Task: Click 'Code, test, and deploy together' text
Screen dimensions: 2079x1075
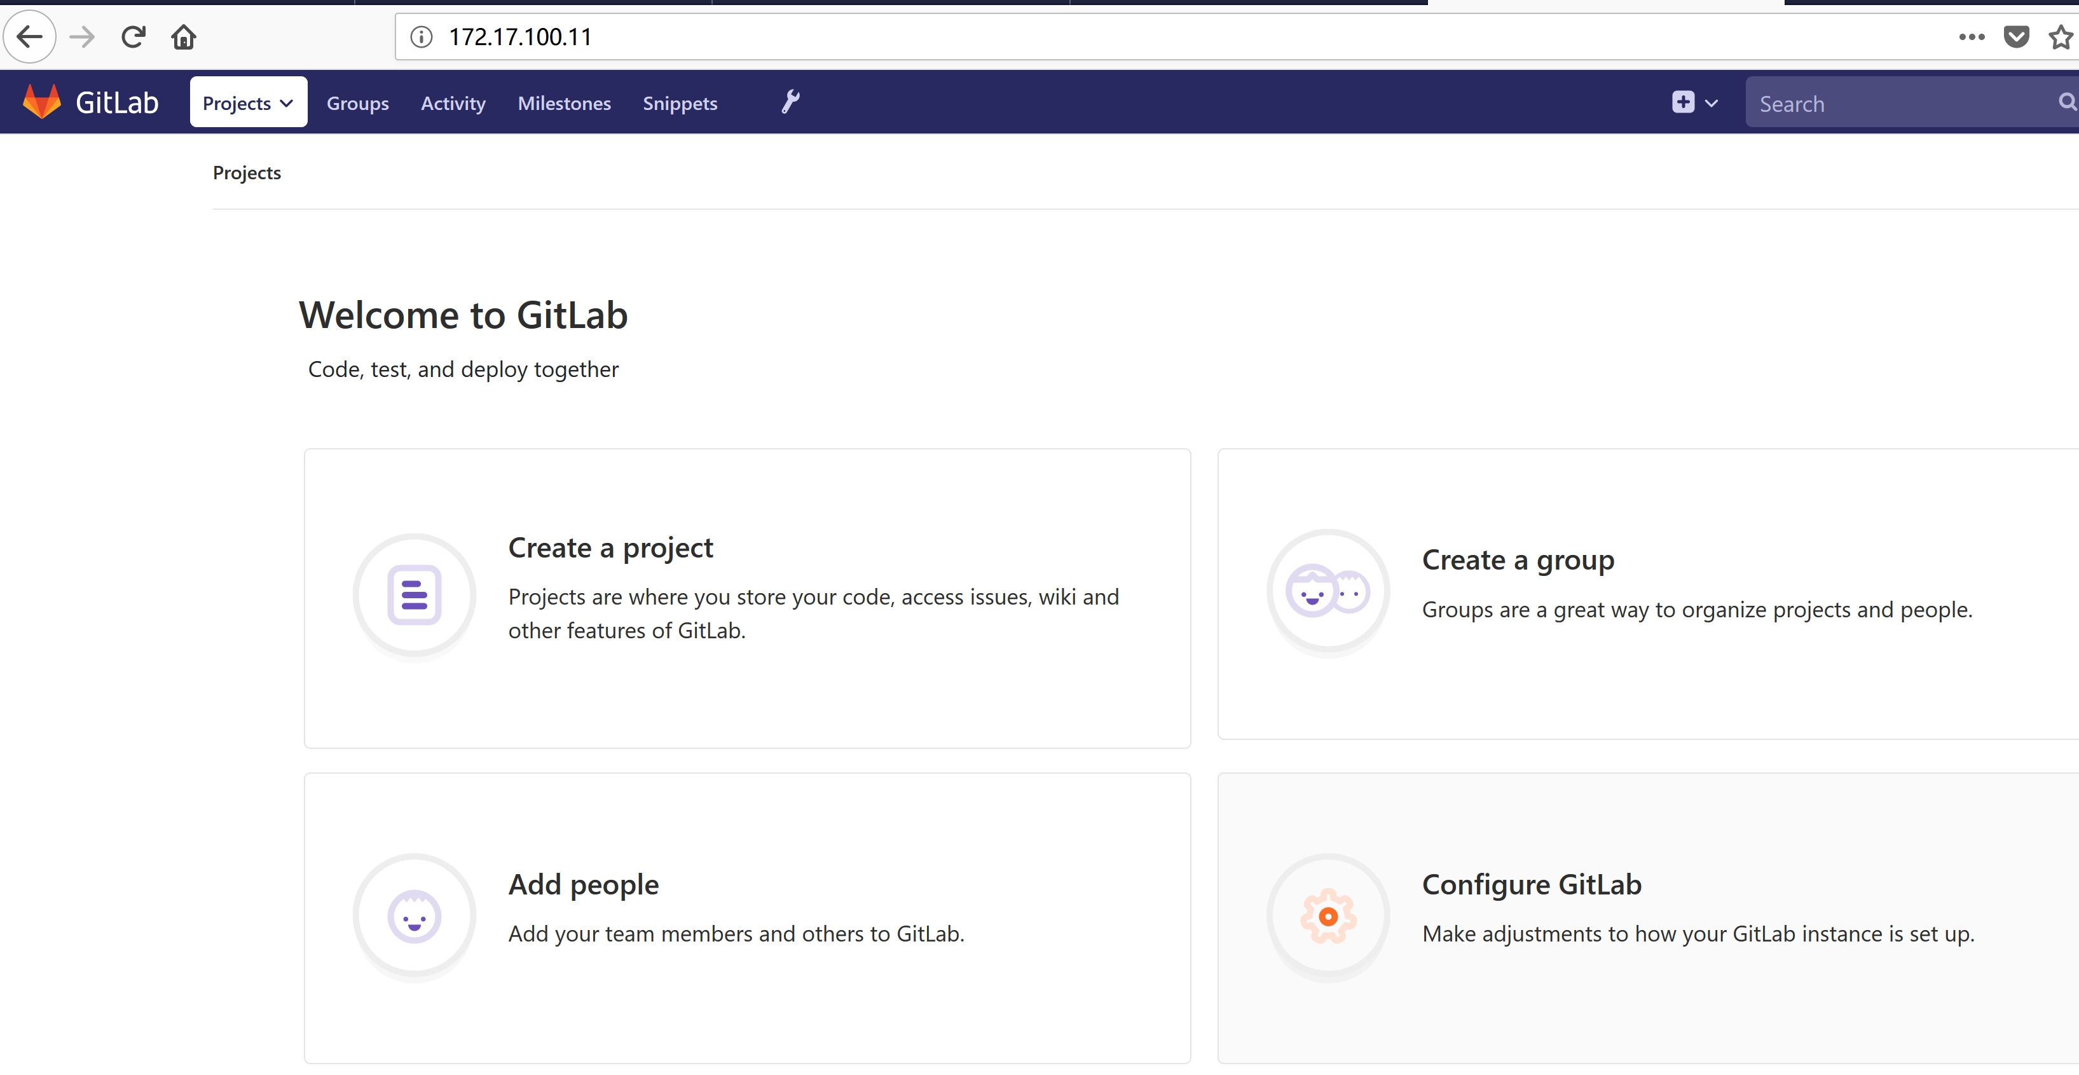Action: (x=463, y=369)
